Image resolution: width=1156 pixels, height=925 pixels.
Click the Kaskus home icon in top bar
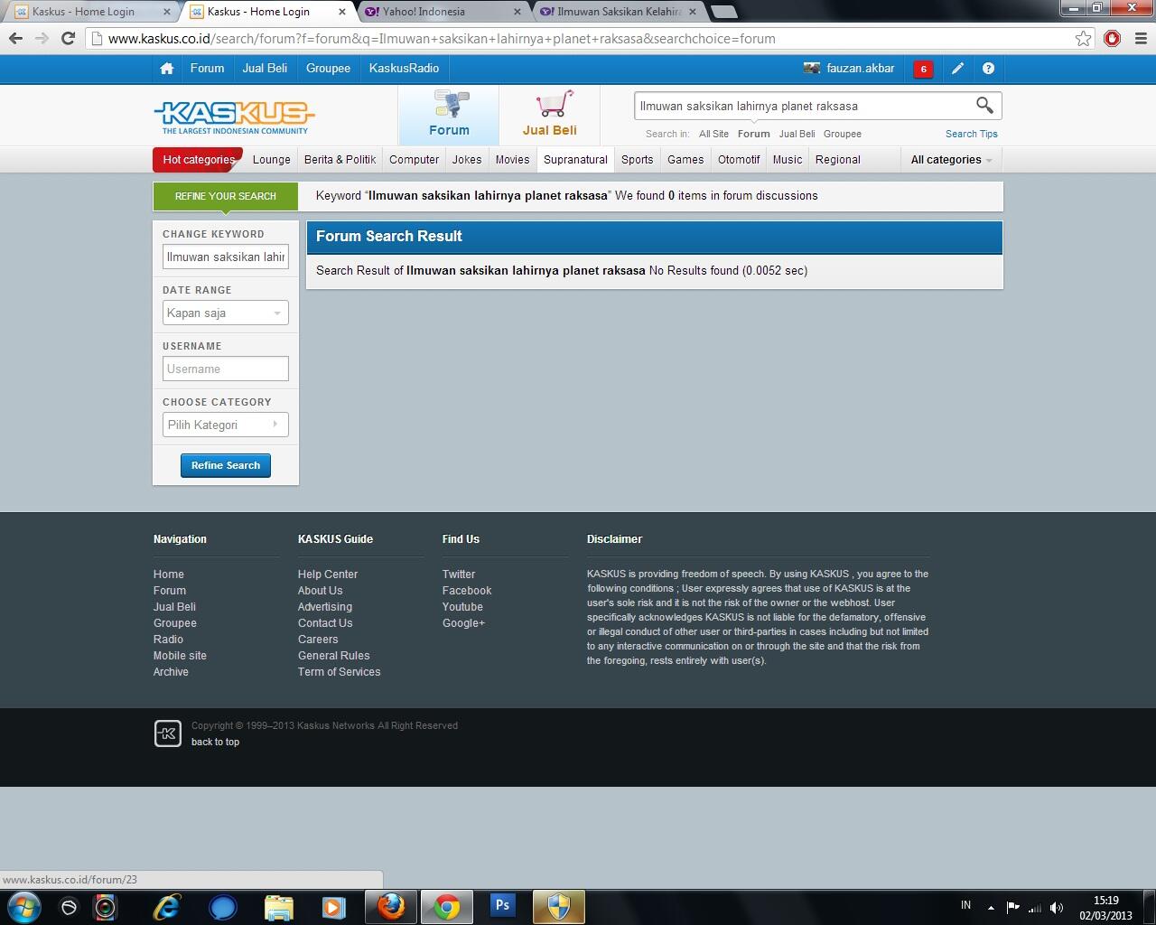[166, 69]
